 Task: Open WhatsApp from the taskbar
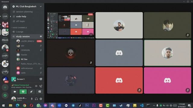pyautogui.click(x=39, y=105)
